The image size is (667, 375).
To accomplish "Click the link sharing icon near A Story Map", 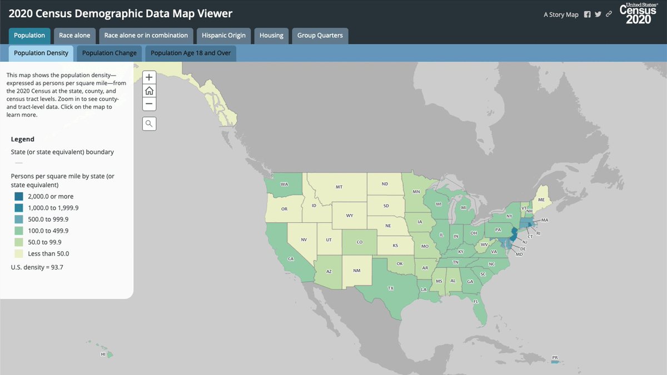I will (x=609, y=14).
